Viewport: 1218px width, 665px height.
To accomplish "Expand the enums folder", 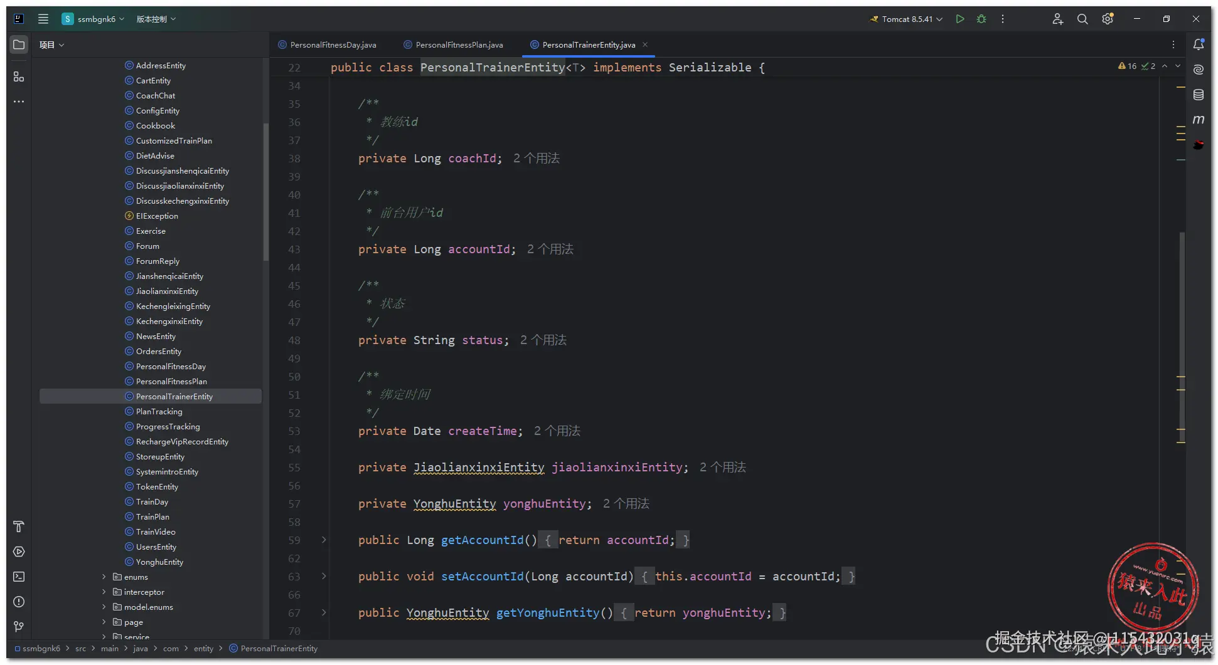I will (104, 577).
